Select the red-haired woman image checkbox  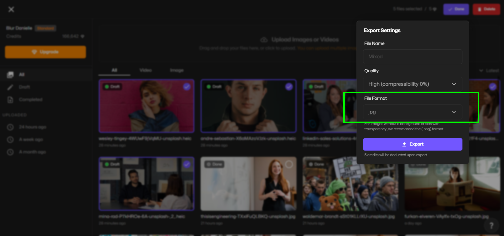(x=289, y=164)
